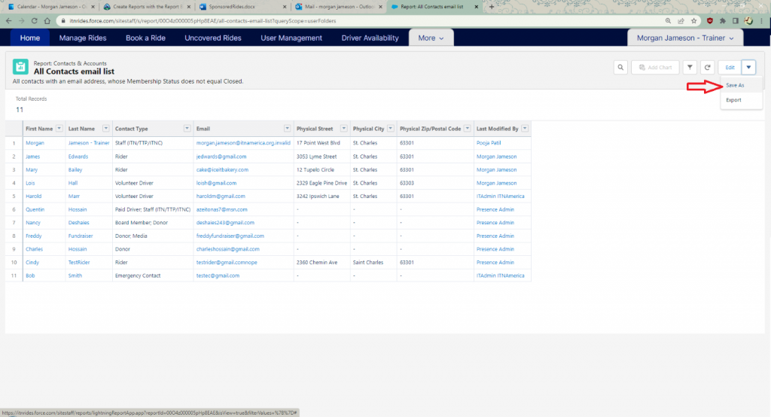Open the browser extensions puzzle icon
The image size is (771, 417).
[724, 21]
